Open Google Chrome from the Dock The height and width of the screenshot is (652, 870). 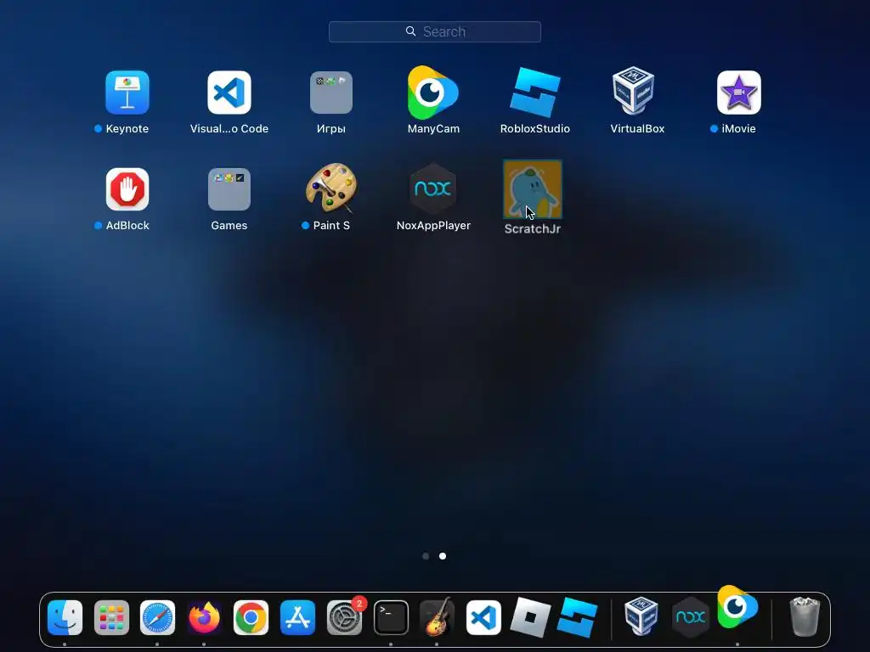[x=251, y=618]
